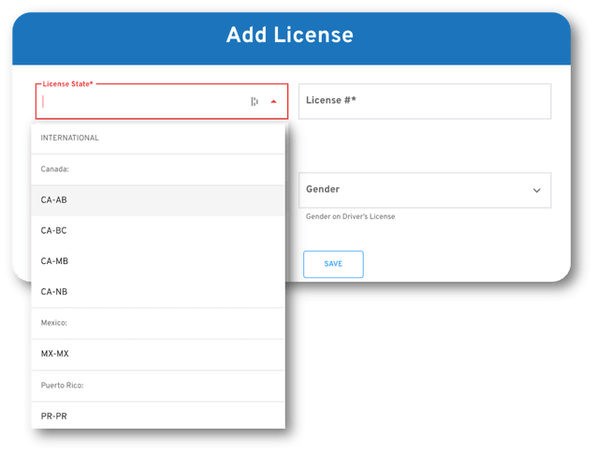The image size is (596, 453).
Task: Click the red License State* label
Action: (x=67, y=84)
